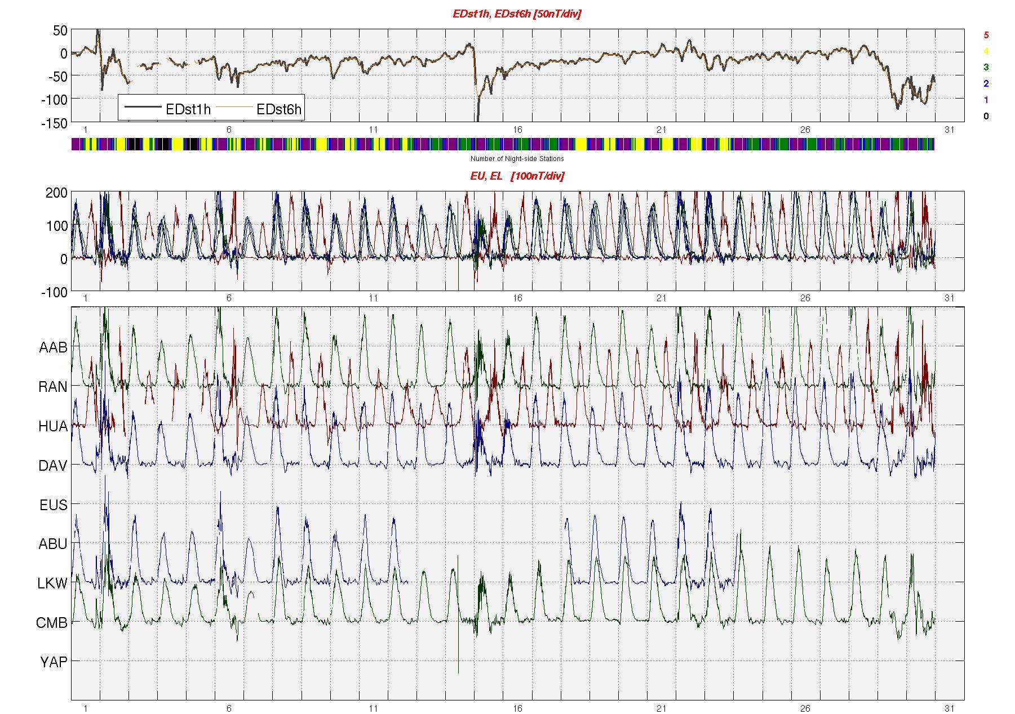Click the 'EU, EL [100nT/div]' plot title
The image size is (1015, 714).
(x=517, y=176)
